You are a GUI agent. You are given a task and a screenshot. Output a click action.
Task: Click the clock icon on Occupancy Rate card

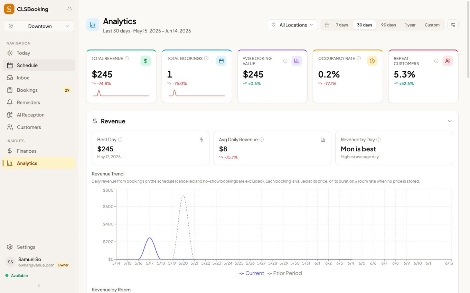(372, 61)
